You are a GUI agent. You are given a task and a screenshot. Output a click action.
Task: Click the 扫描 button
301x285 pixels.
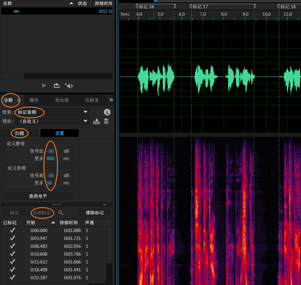(19, 133)
